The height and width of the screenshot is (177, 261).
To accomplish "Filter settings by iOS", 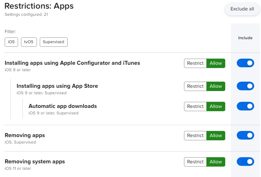I will tap(11, 42).
